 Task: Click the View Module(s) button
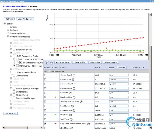point(25,19)
